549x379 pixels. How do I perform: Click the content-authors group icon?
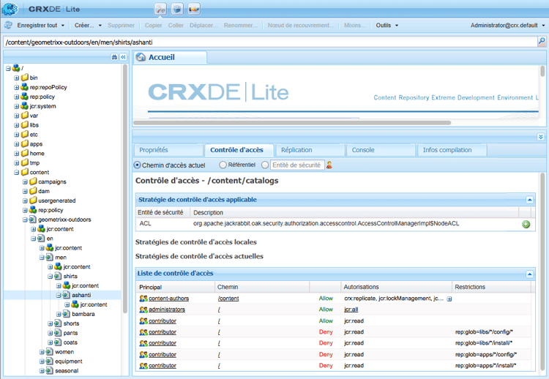point(143,299)
